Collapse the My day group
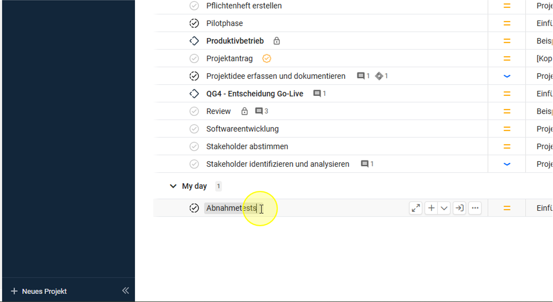The width and height of the screenshot is (553, 302). pyautogui.click(x=173, y=186)
